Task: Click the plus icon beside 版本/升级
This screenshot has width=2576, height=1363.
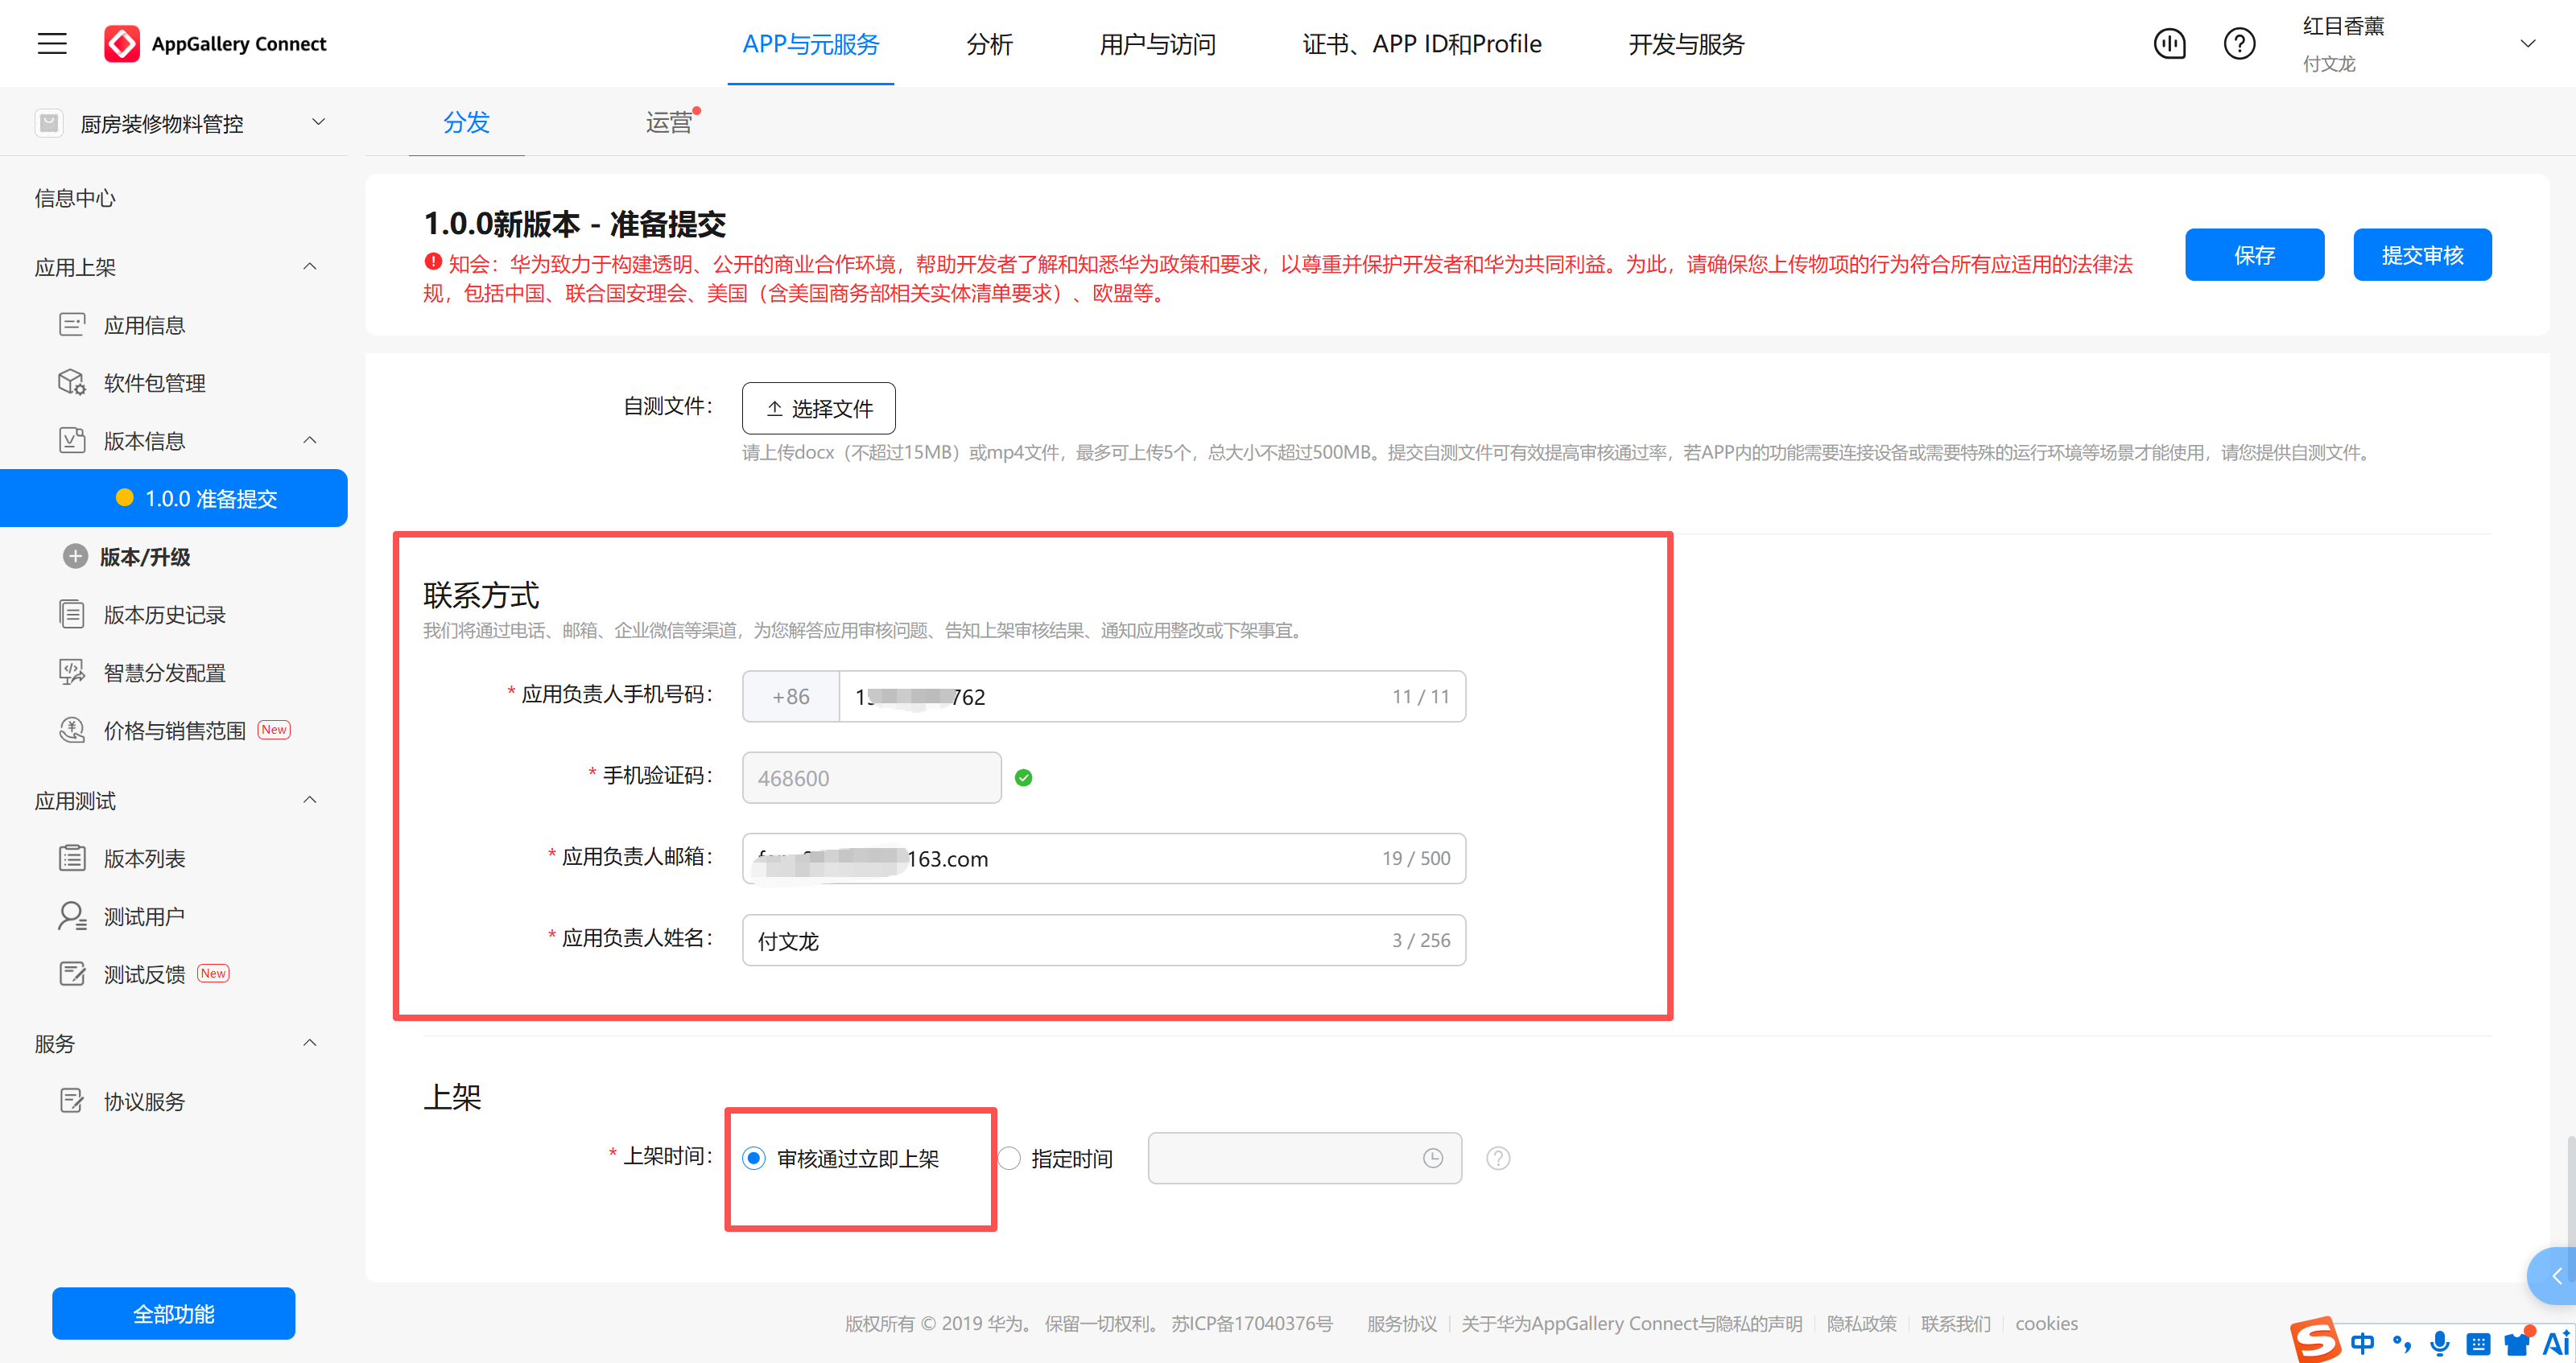Action: point(75,557)
